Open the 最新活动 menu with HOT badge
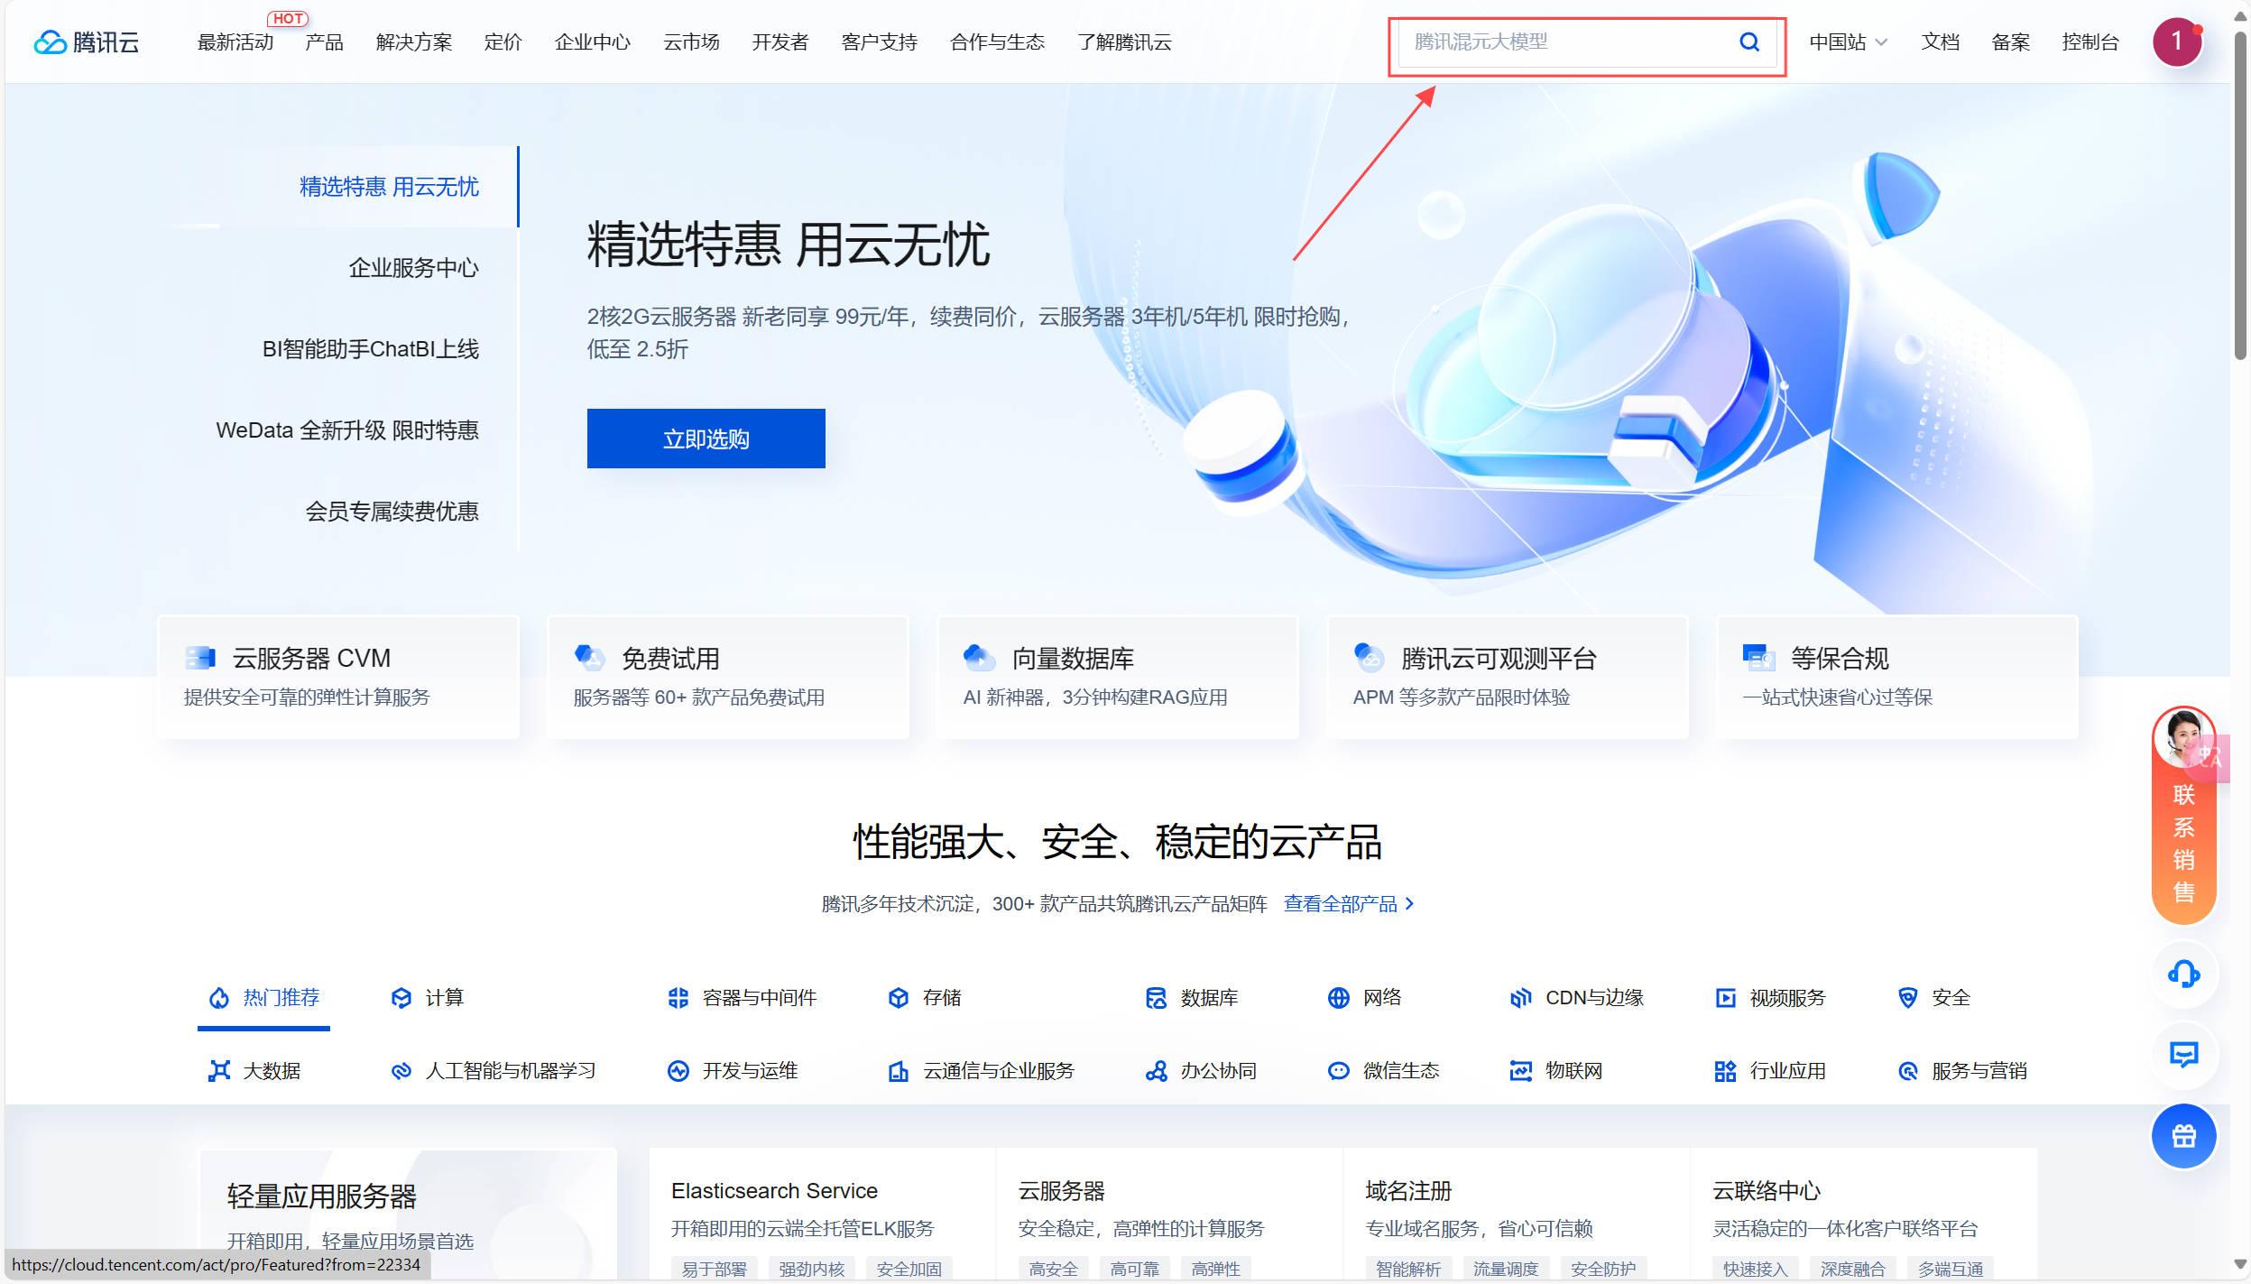2251x1284 pixels. click(x=235, y=42)
